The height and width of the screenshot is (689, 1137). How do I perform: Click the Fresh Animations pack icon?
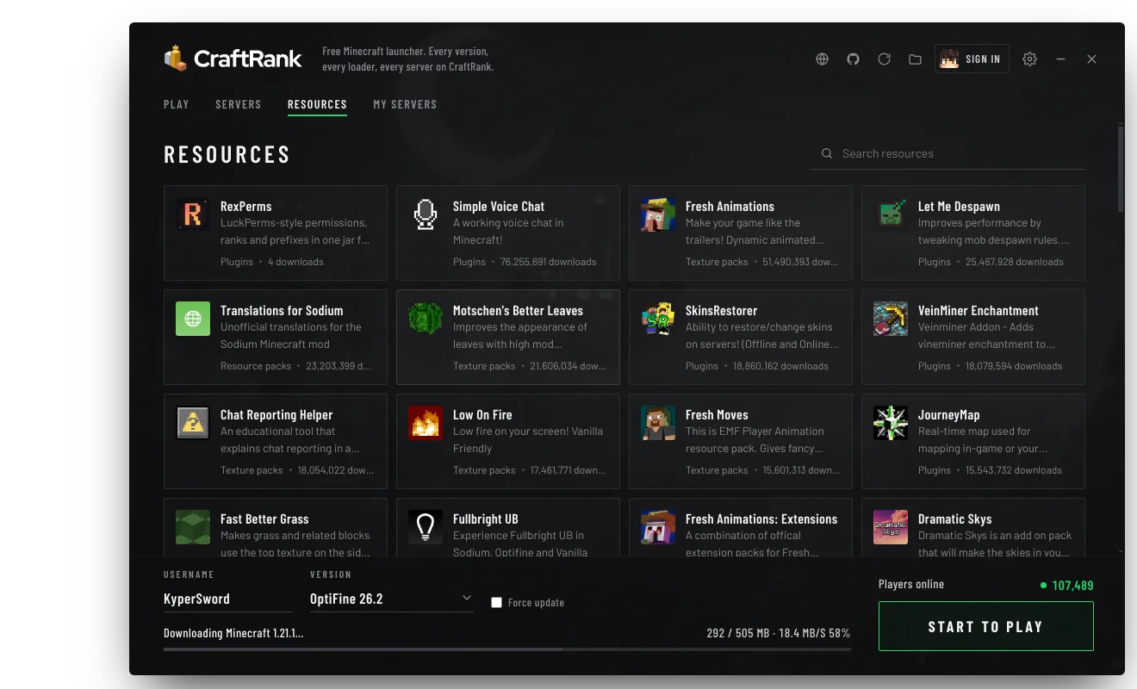pyautogui.click(x=658, y=214)
